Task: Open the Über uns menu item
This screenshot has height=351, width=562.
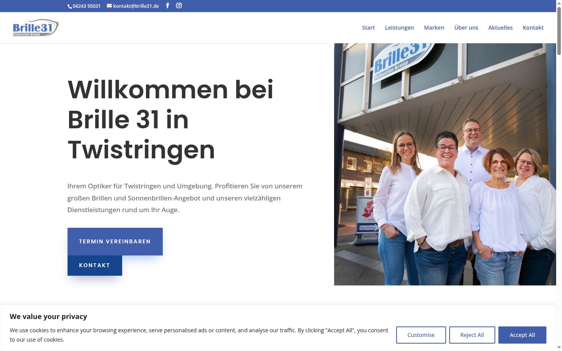Action: [x=466, y=28]
